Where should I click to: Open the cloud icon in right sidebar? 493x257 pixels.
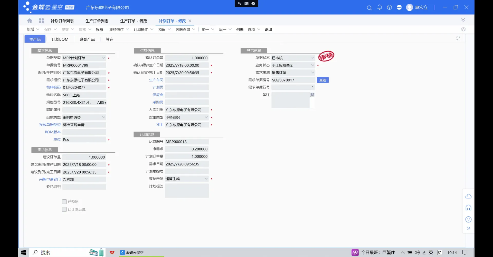pyautogui.click(x=468, y=196)
